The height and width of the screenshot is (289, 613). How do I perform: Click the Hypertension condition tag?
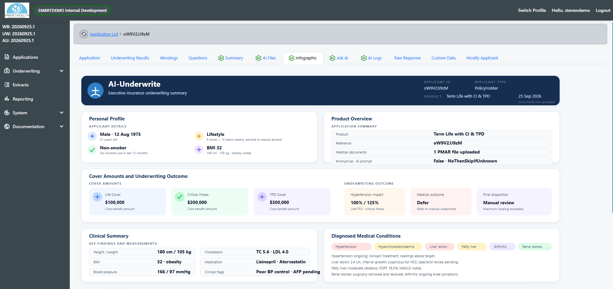(x=351, y=247)
